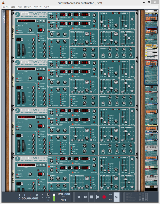160x204 pixels.
Task: Click Filter 1 Freq slider on top Subtractor
Action: click(102, 22)
